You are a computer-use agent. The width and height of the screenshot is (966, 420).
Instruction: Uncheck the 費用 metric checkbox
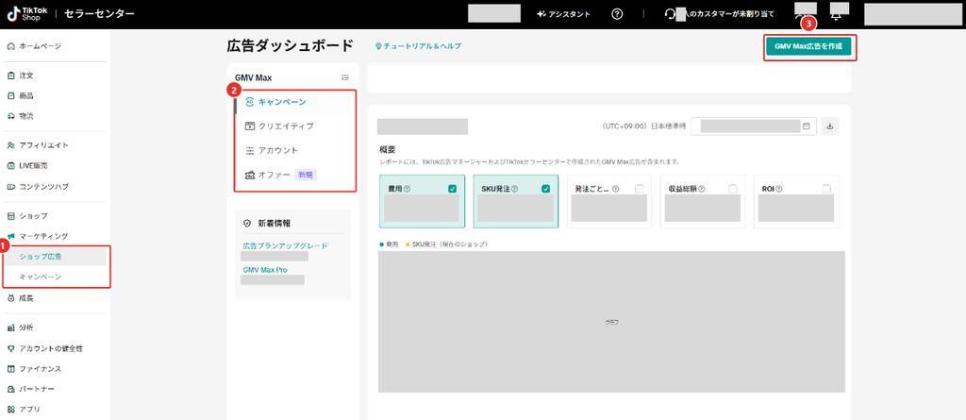(452, 189)
